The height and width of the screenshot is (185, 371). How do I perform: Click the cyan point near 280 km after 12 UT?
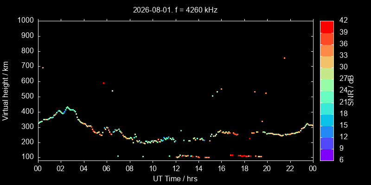click(x=181, y=130)
